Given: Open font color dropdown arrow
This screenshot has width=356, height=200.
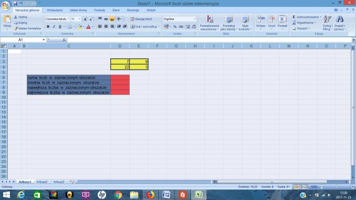Looking at the screenshot, I should coord(92,27).
